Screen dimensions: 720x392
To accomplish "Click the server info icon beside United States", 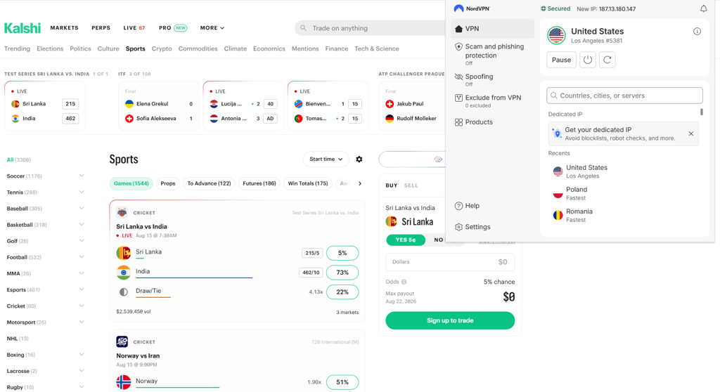I will click(x=697, y=31).
